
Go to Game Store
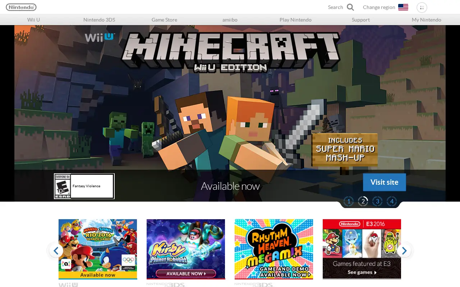coord(164,20)
